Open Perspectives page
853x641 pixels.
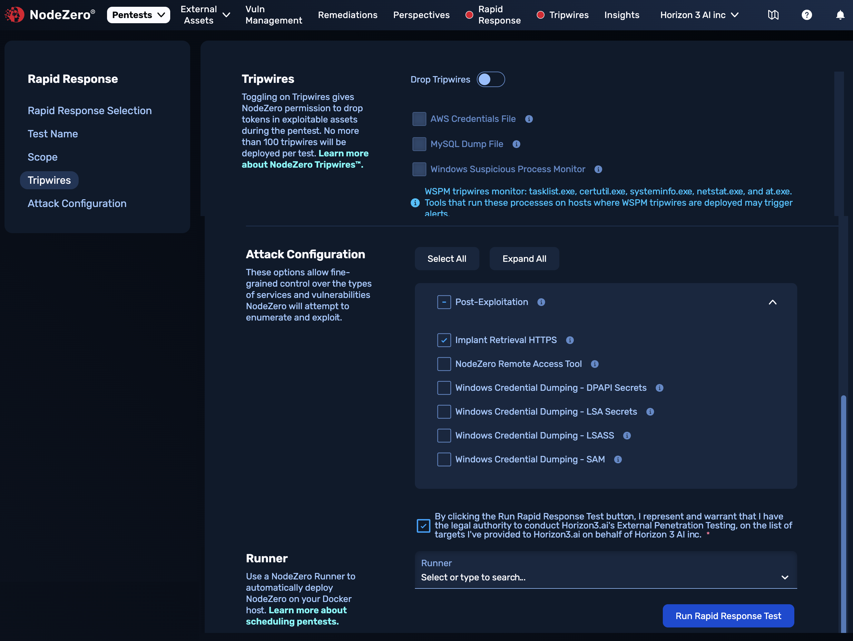coord(421,15)
